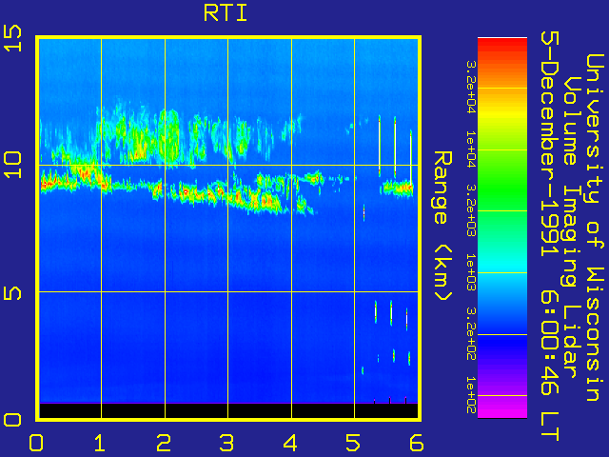Viewport: 609px width, 457px height.
Task: Click the x-axis tick label 5
Action: pos(353,443)
